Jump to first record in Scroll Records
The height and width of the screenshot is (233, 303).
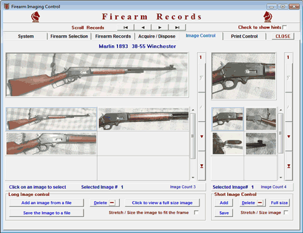pos(126,27)
